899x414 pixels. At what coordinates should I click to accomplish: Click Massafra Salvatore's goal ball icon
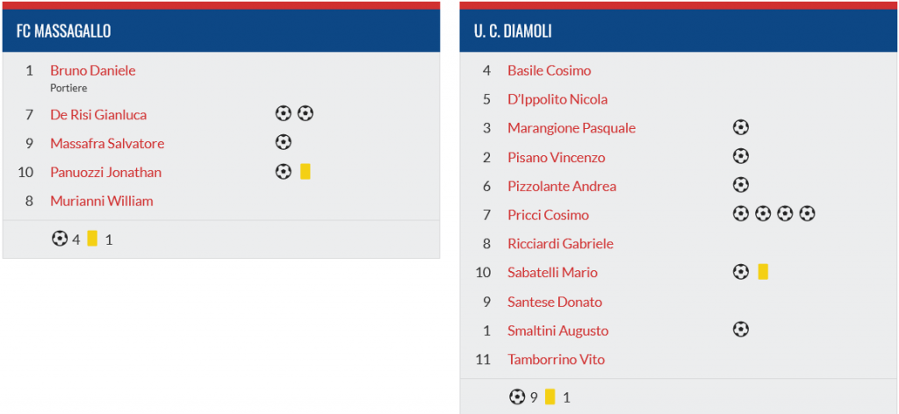coord(284,142)
